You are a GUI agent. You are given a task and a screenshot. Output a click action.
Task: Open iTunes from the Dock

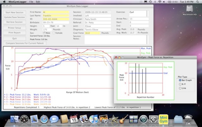tap(94, 119)
